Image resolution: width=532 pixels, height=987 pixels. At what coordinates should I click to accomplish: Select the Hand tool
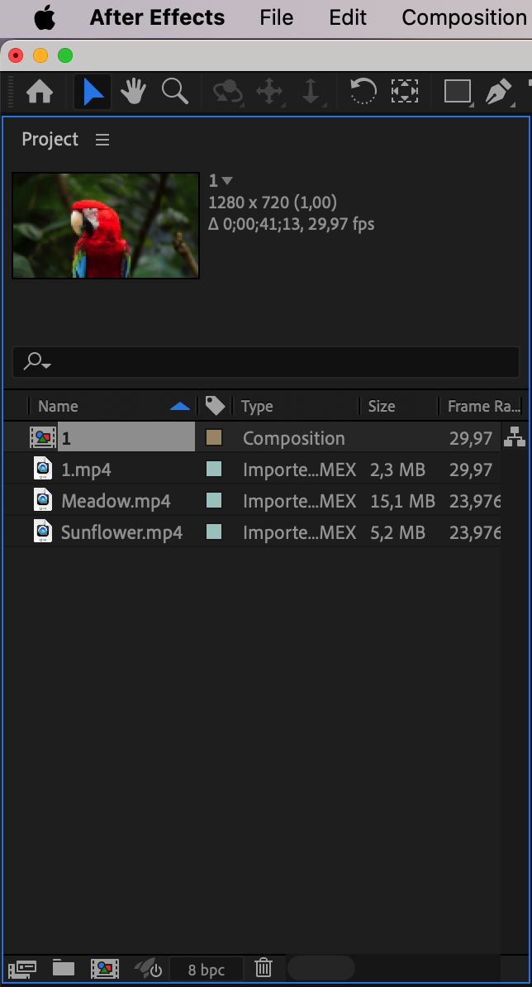(x=133, y=92)
